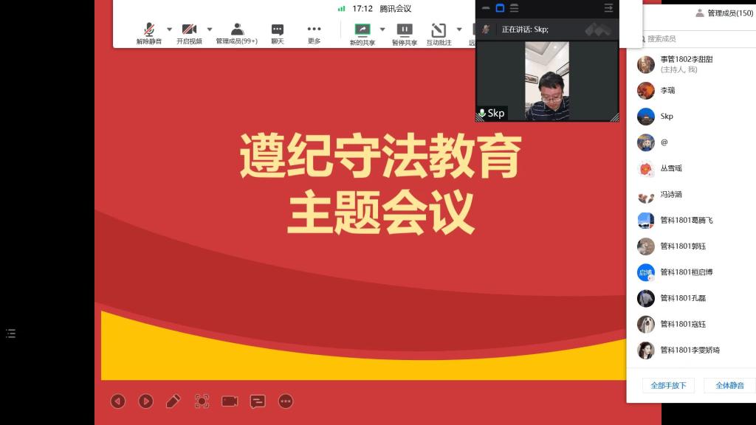756x425 pixels.
Task: Open 互动批注 annotation tool
Action: [x=439, y=33]
